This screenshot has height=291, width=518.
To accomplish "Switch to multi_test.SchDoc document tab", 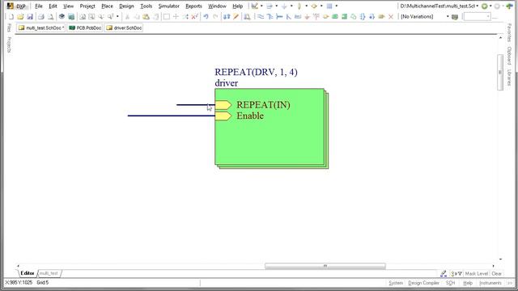I will pos(41,28).
